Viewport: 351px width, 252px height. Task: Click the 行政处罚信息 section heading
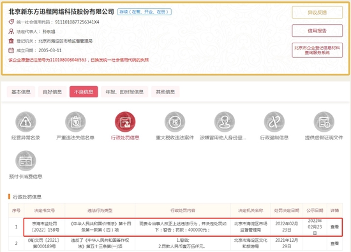(27, 197)
